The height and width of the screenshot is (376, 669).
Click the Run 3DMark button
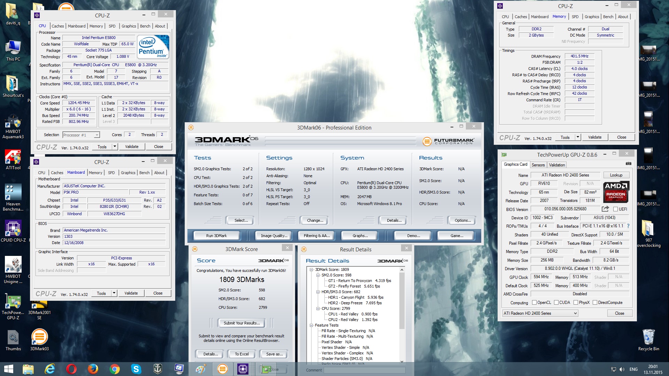(x=216, y=236)
